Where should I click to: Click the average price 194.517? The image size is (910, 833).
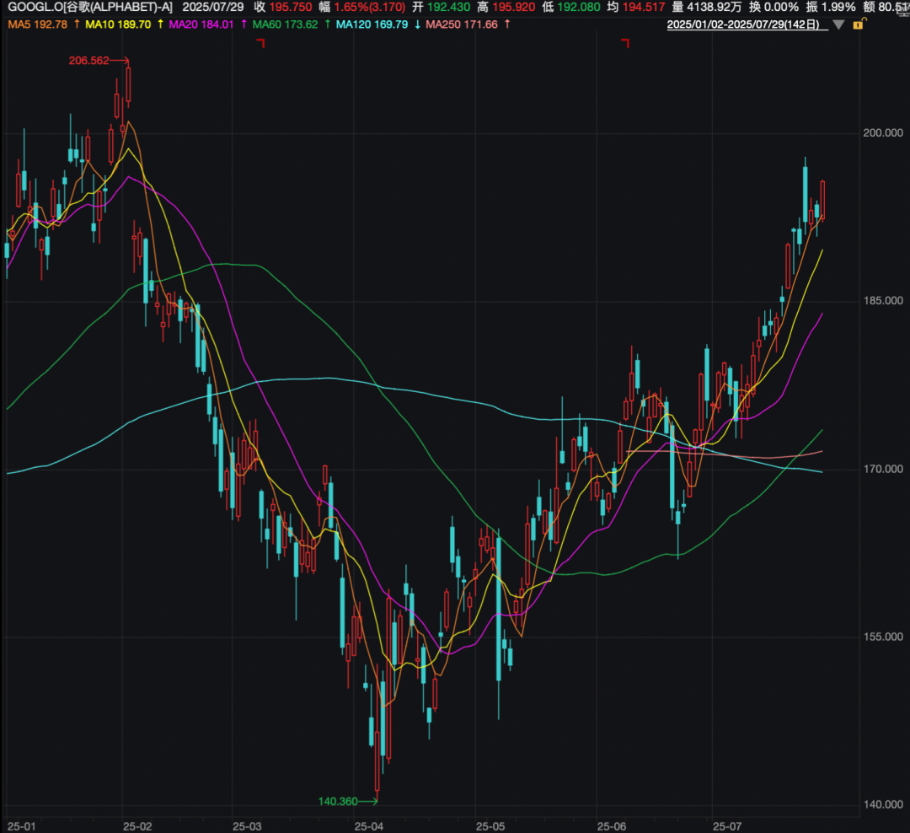[644, 8]
